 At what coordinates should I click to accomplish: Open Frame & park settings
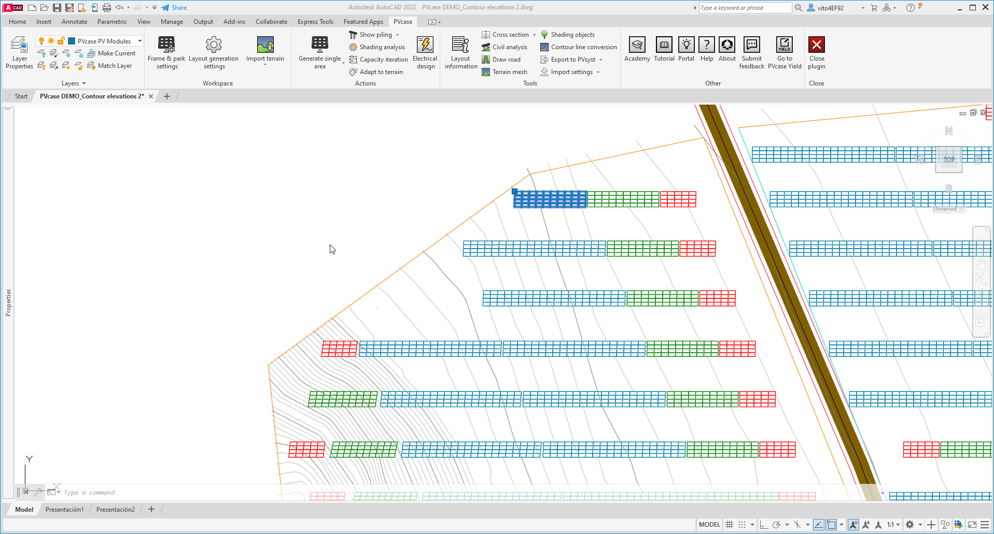pos(166,52)
